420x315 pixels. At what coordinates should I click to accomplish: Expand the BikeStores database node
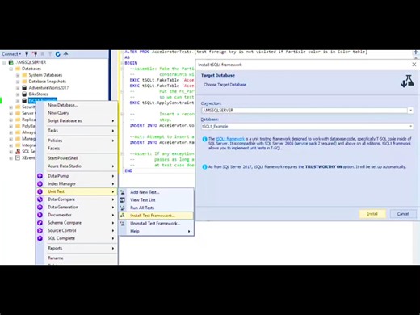[18, 94]
